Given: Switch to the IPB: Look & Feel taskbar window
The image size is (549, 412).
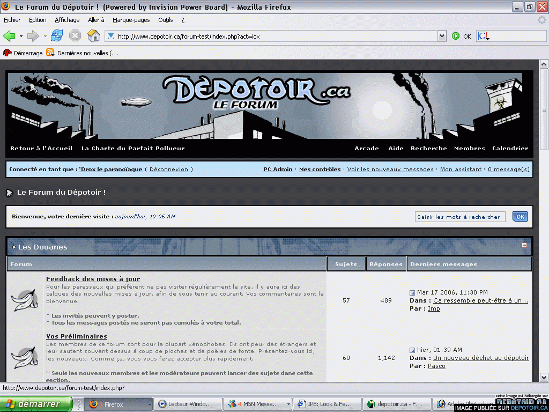Looking at the screenshot, I should [327, 404].
